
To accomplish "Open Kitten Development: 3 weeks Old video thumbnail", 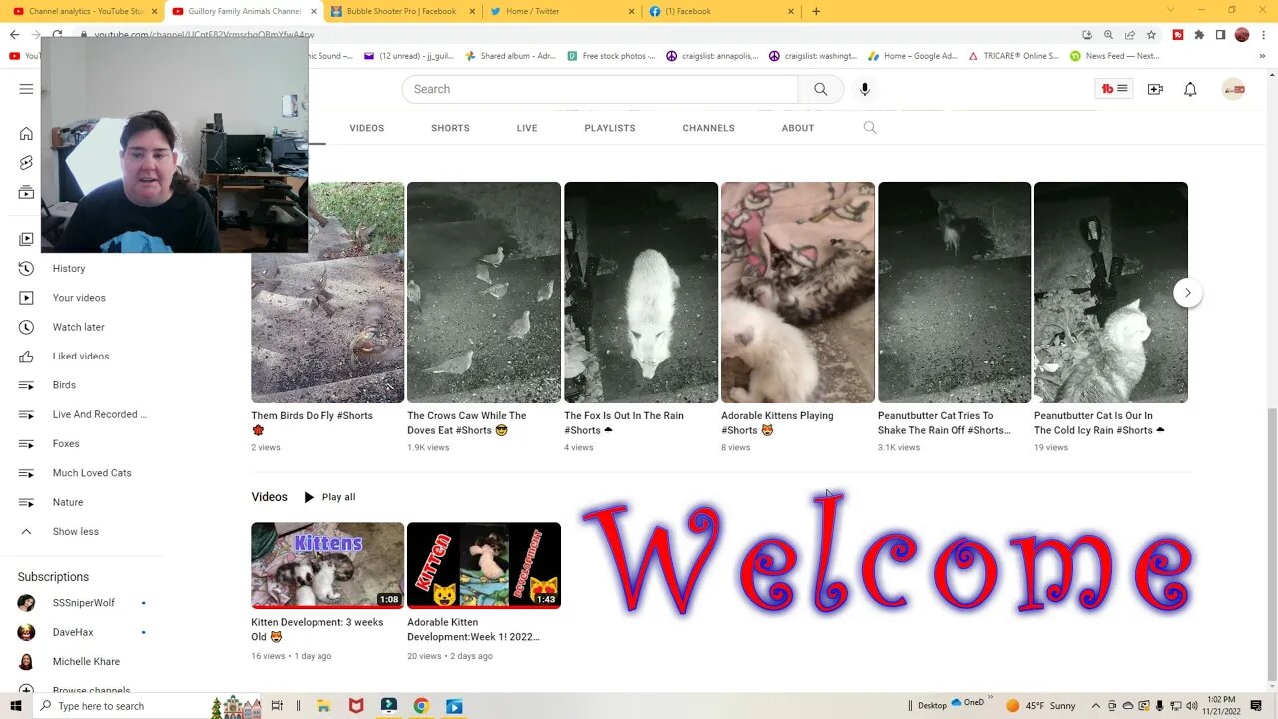I will (327, 565).
